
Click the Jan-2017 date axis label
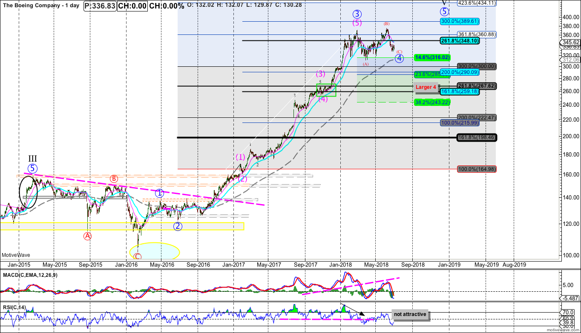(x=234, y=264)
